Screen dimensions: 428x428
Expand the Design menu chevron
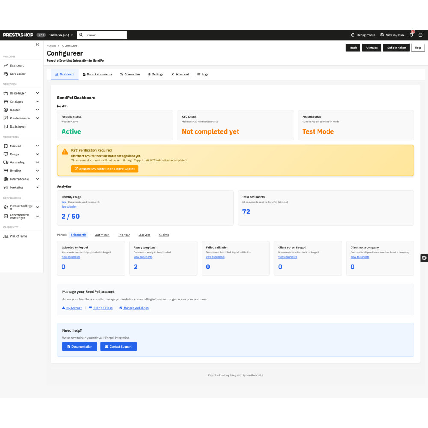(x=37, y=154)
